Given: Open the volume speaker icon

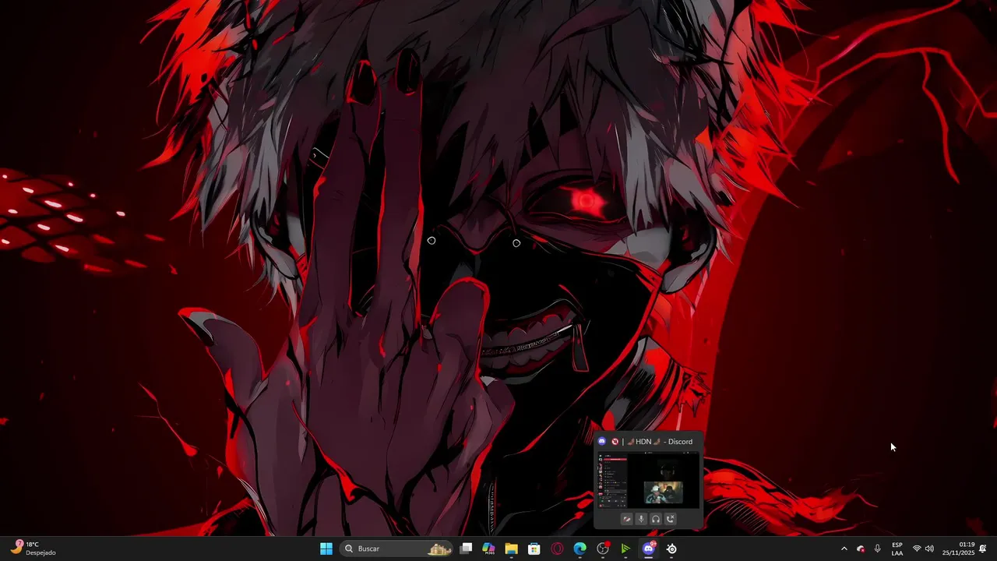Looking at the screenshot, I should tap(929, 549).
